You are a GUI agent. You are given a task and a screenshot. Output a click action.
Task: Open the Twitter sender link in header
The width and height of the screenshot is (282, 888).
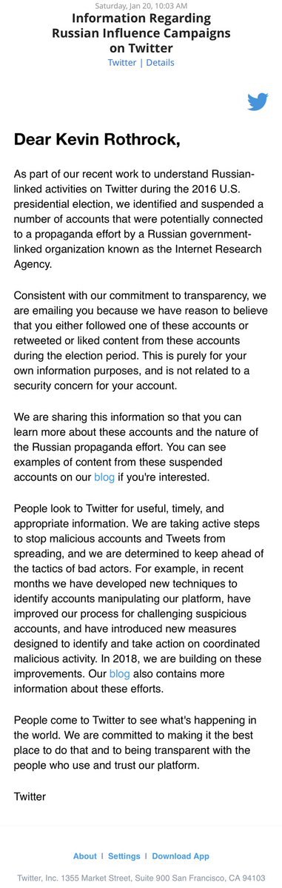tap(122, 63)
